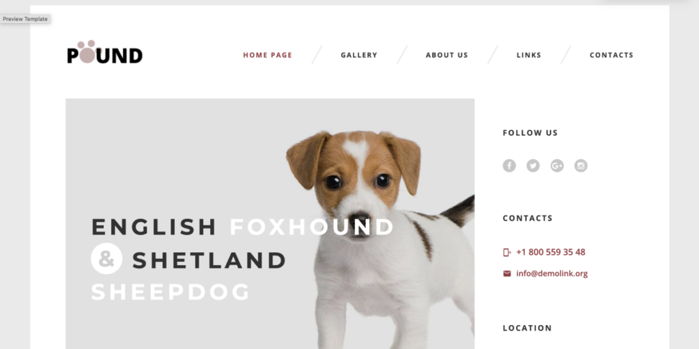The width and height of the screenshot is (699, 349).
Task: Click the Google Plus icon
Action: coord(557,166)
